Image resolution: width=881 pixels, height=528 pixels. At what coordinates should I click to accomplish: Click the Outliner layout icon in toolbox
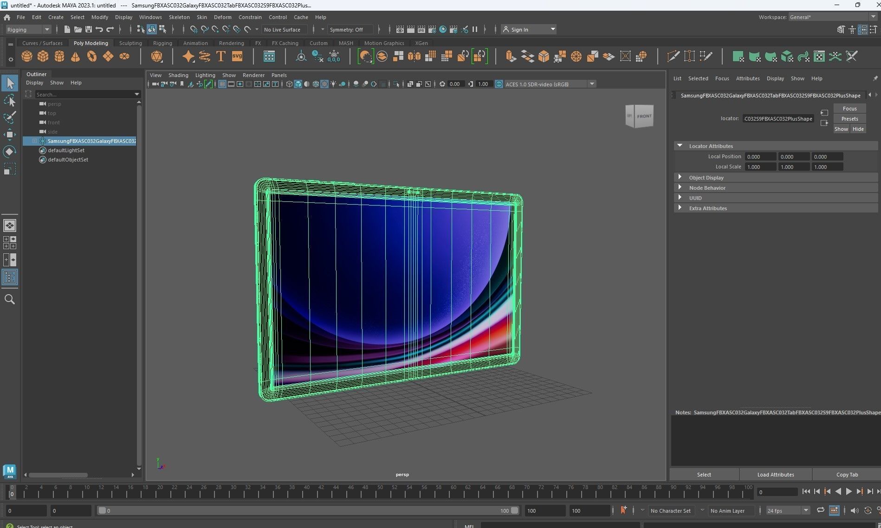pyautogui.click(x=10, y=277)
